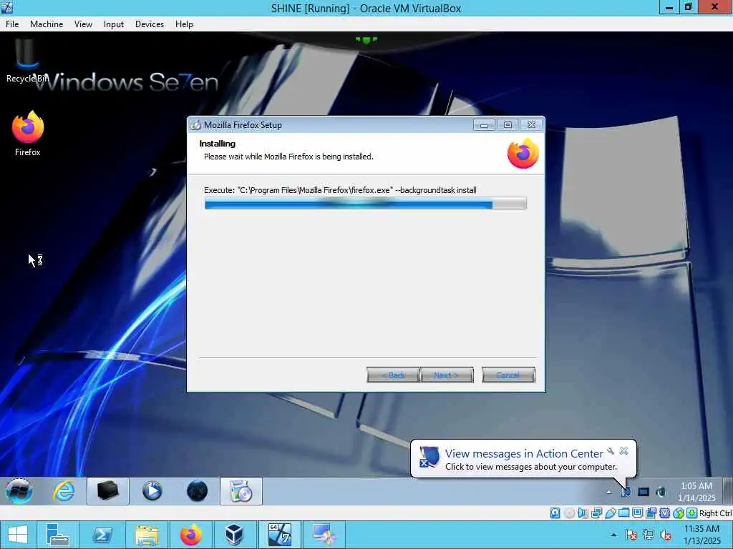Screen dimensions: 733x549
Task: Click the Right Ctrl host key label
Action: (x=715, y=513)
